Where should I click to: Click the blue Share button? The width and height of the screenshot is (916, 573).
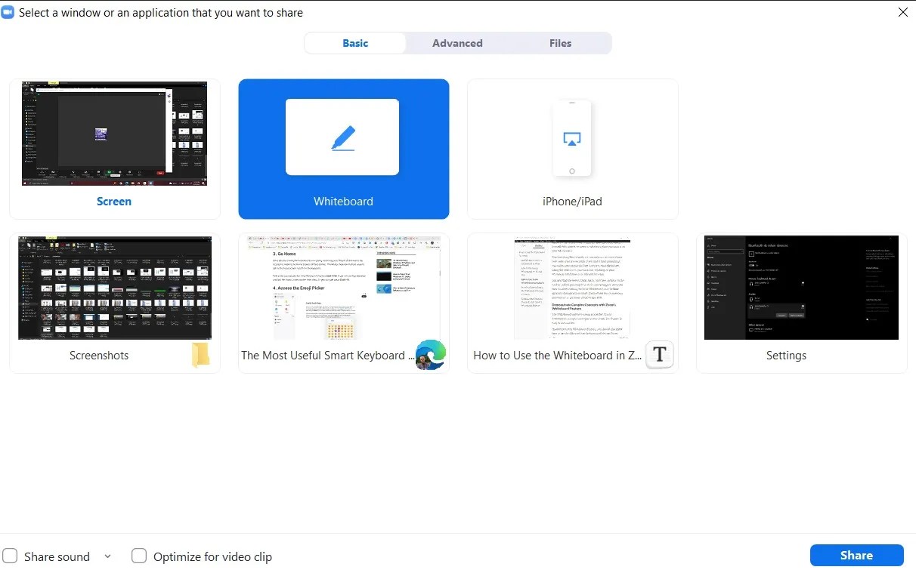tap(856, 555)
